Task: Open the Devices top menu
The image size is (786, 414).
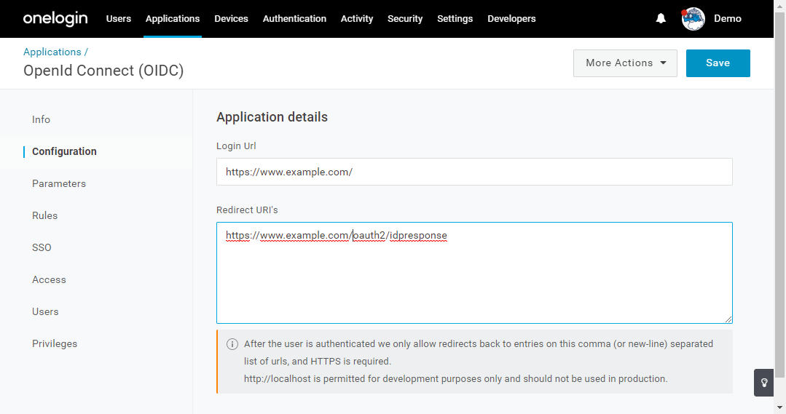Action: [231, 18]
